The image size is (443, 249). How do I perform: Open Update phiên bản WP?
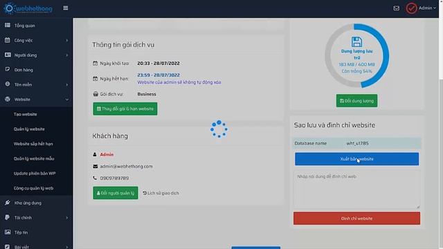click(35, 174)
